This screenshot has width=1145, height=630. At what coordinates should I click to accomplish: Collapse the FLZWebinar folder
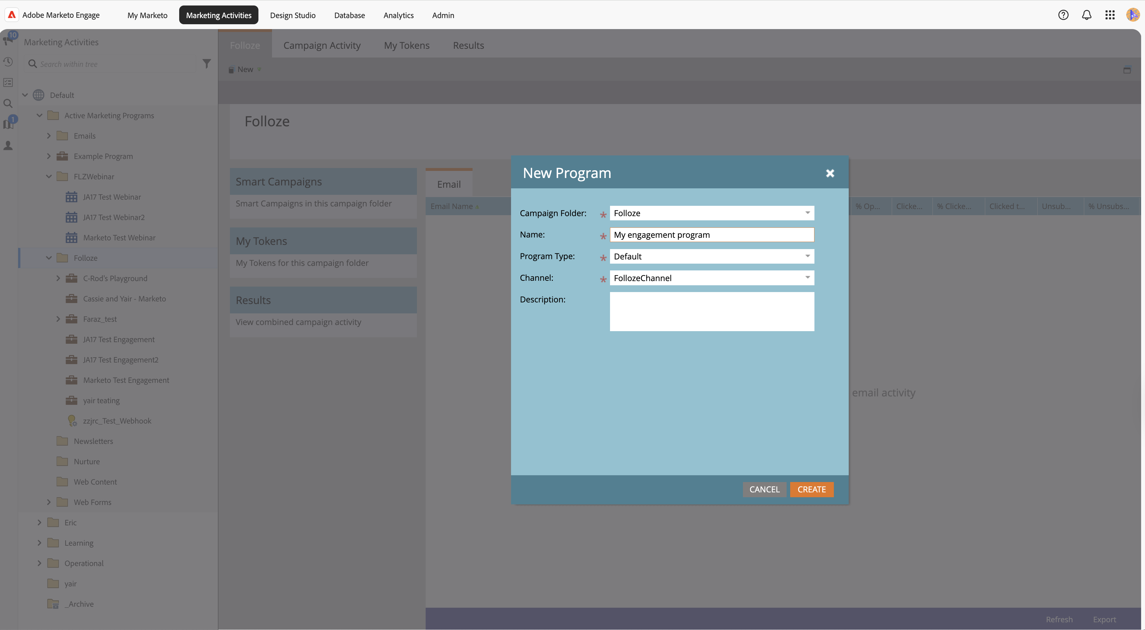[49, 177]
